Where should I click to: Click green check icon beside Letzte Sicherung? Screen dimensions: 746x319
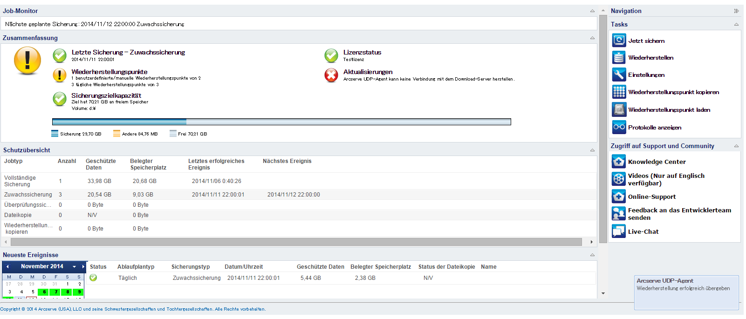[60, 55]
